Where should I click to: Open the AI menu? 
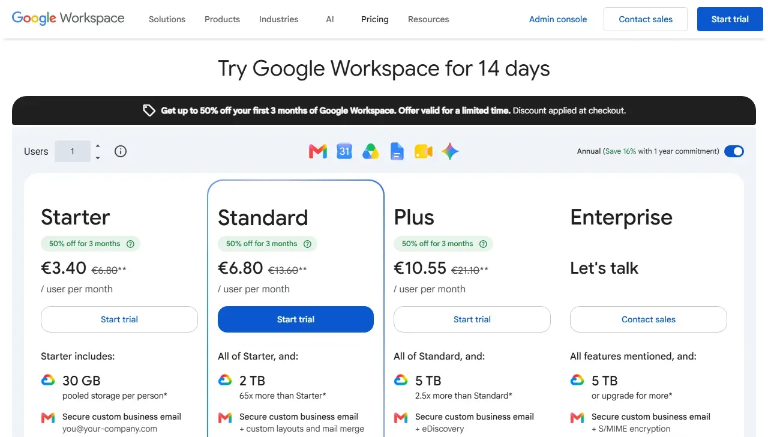point(330,19)
